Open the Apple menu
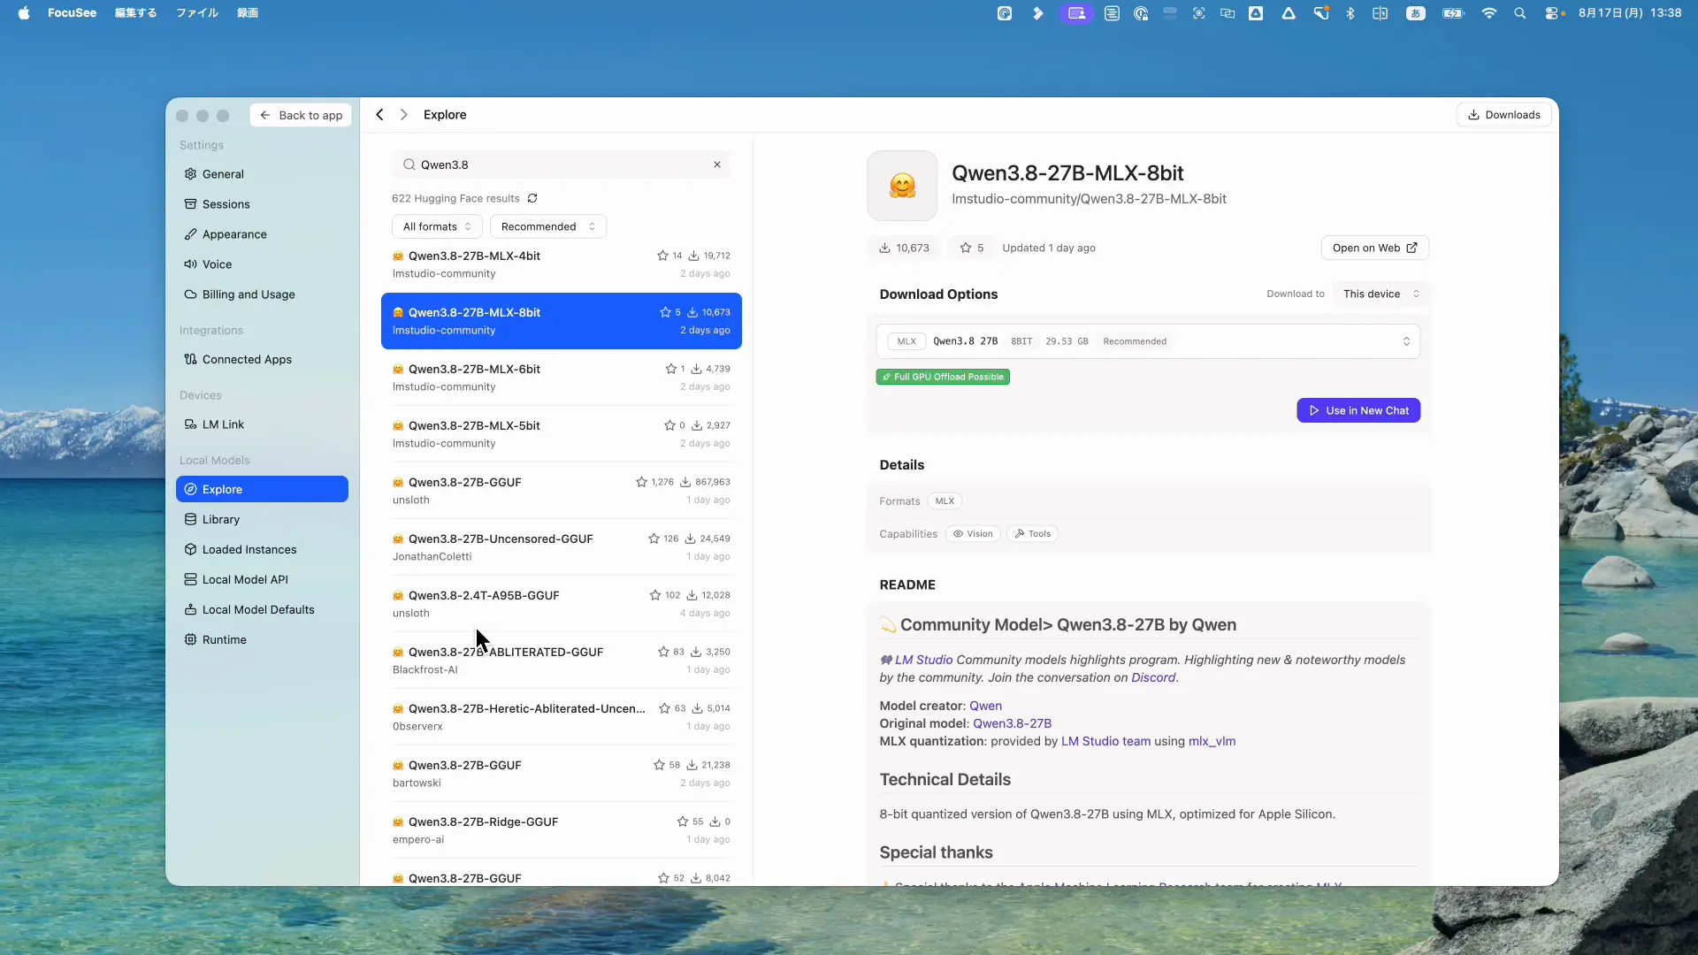Screen dimensions: 1698x955 24,13
